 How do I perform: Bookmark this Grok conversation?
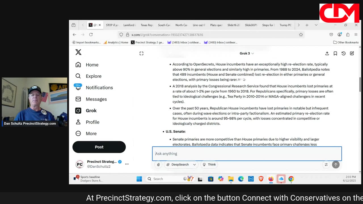(335, 53)
